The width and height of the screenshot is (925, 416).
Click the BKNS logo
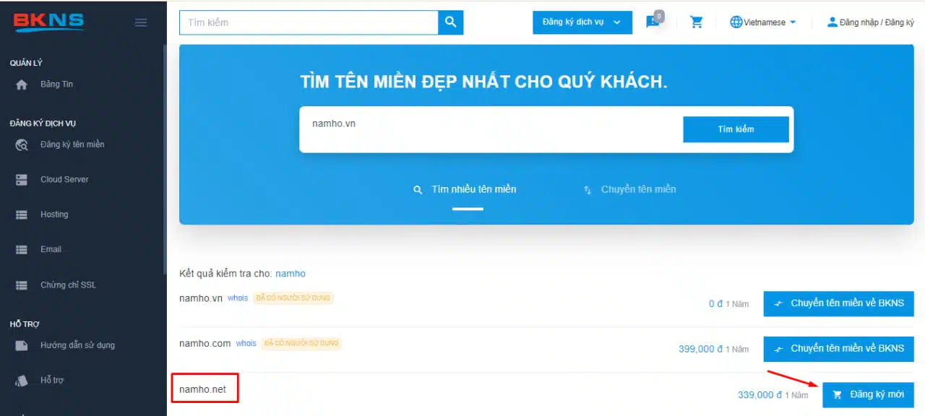tap(49, 22)
